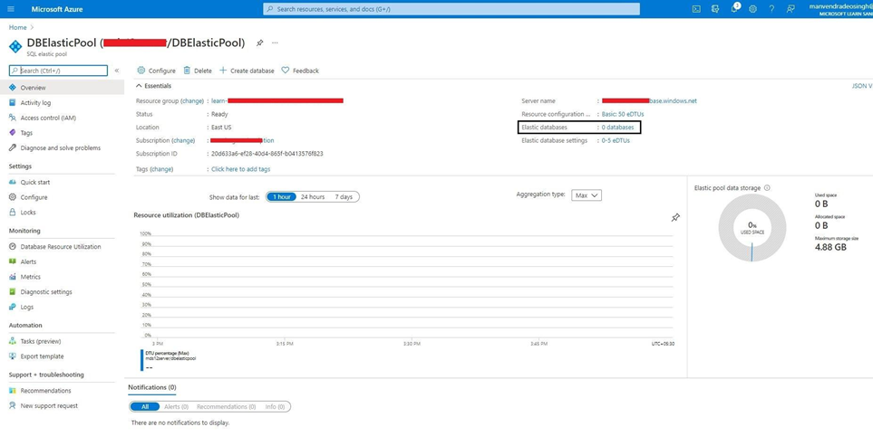The height and width of the screenshot is (446, 873).
Task: Select the 1 hour time range
Action: (282, 196)
